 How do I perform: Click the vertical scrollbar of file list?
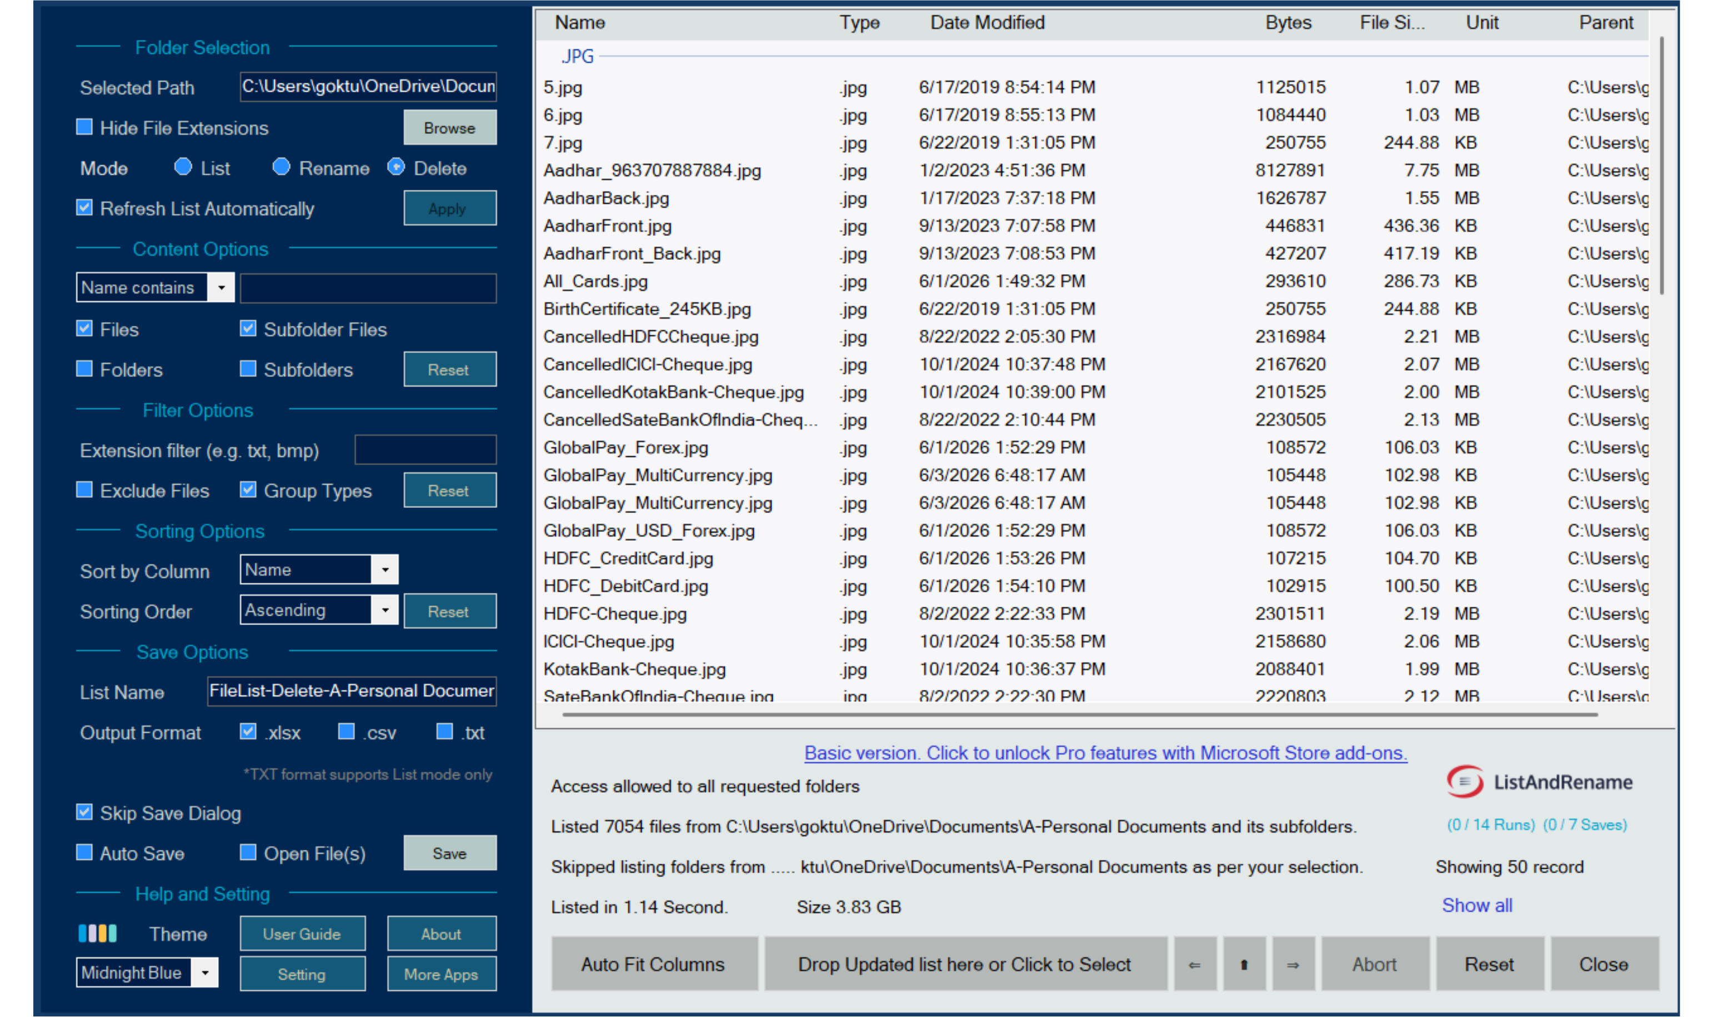point(1661,166)
